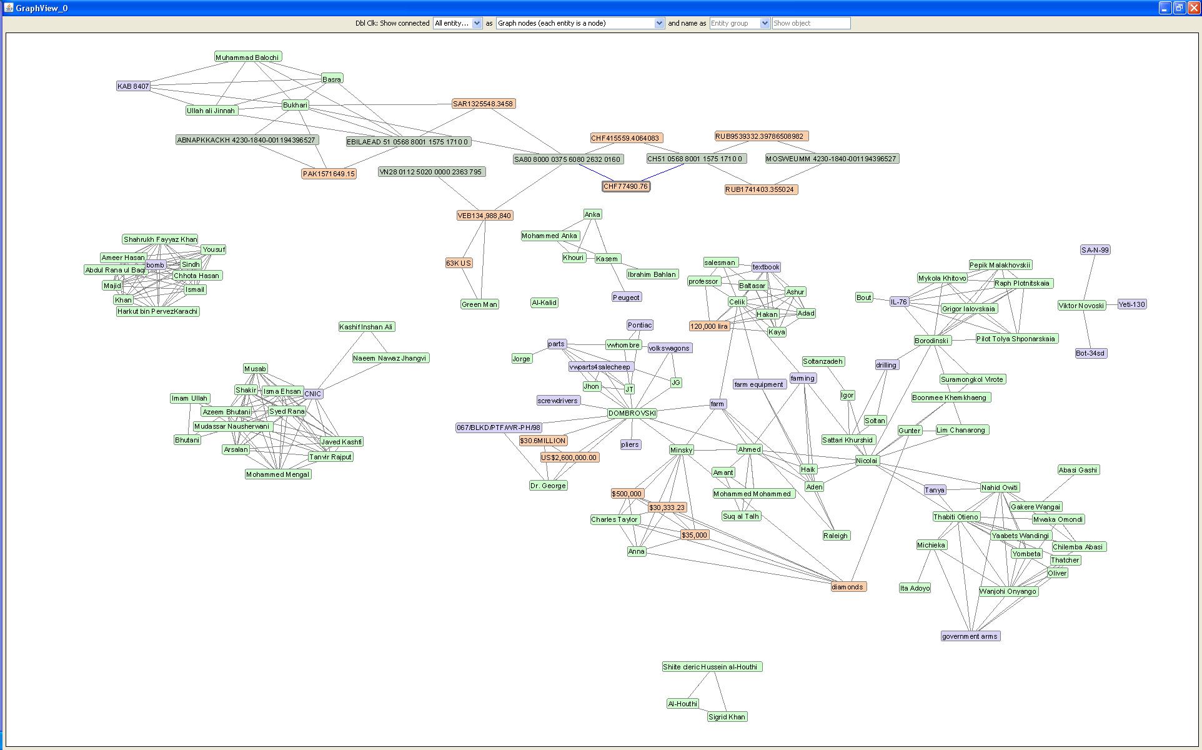This screenshot has height=750, width=1202.
Task: Select the 63K US node
Action: [459, 263]
